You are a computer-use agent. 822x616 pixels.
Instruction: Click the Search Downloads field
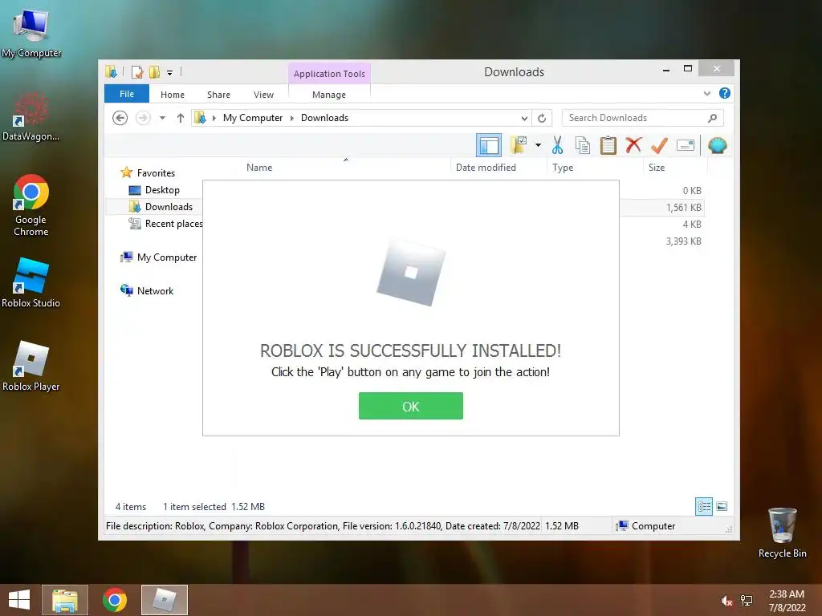[x=643, y=118]
